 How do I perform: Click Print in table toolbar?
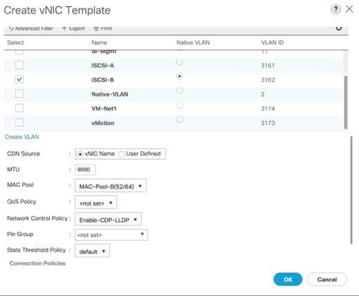coord(103,28)
